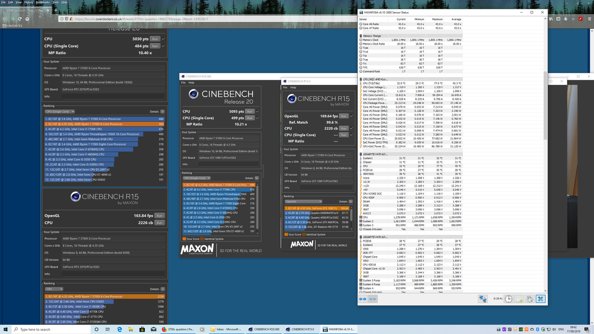Click HWiNFO Maximum column header
Image resolution: width=594 pixels, height=334 pixels.
click(437, 19)
